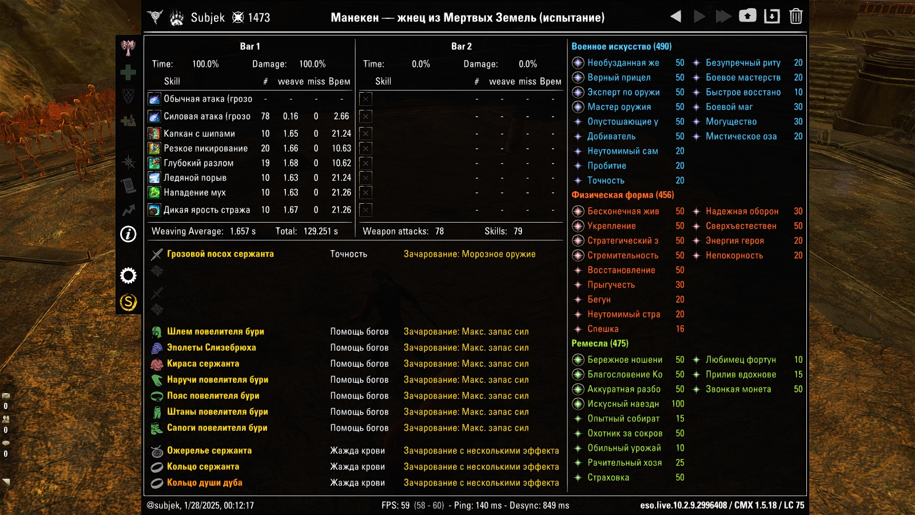
Task: Click the group view icon in the sidebar
Action: tap(128, 121)
